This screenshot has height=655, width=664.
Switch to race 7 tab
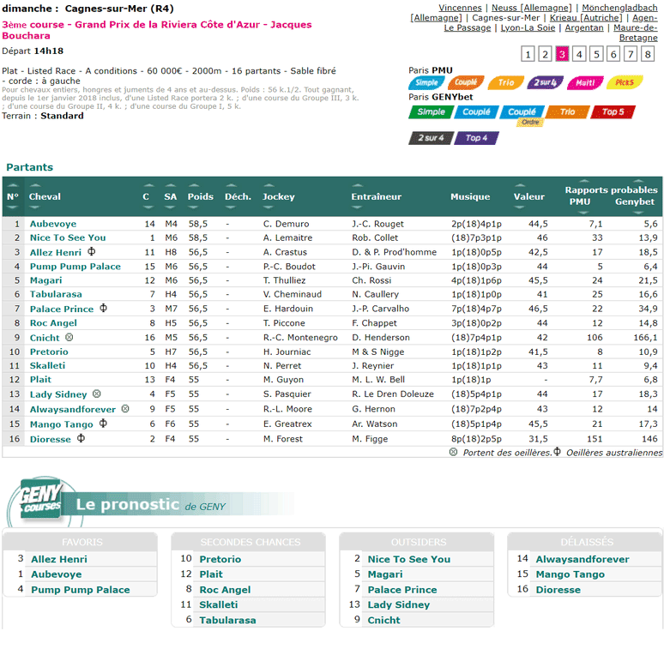pyautogui.click(x=631, y=54)
